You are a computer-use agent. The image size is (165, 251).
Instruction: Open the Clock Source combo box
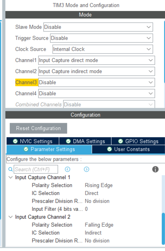pyautogui.click(x=103, y=49)
